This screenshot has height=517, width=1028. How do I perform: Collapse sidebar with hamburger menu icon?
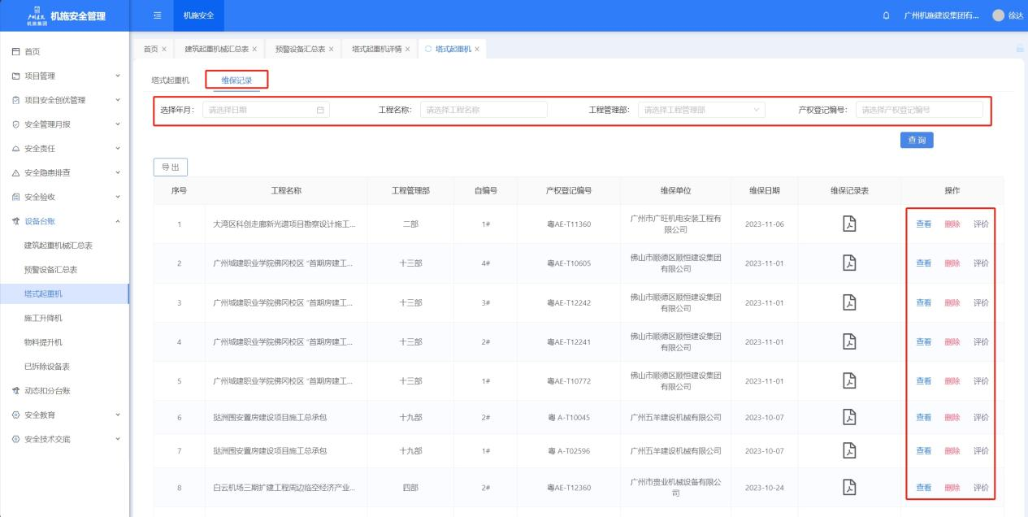tap(157, 15)
